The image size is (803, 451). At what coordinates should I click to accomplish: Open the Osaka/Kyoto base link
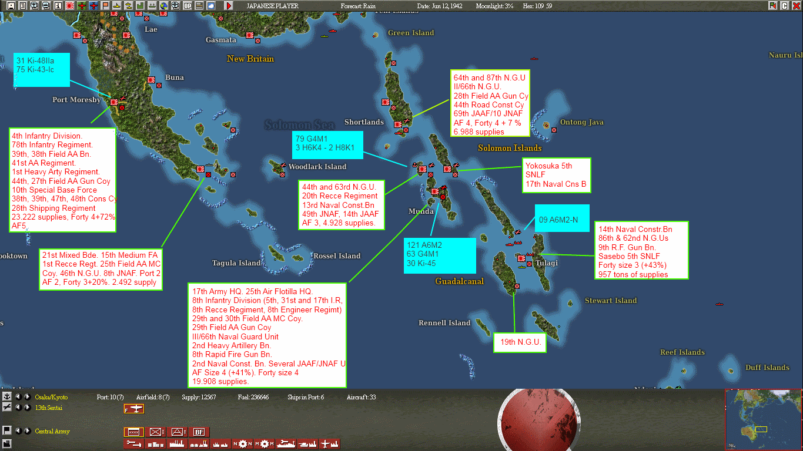point(51,398)
